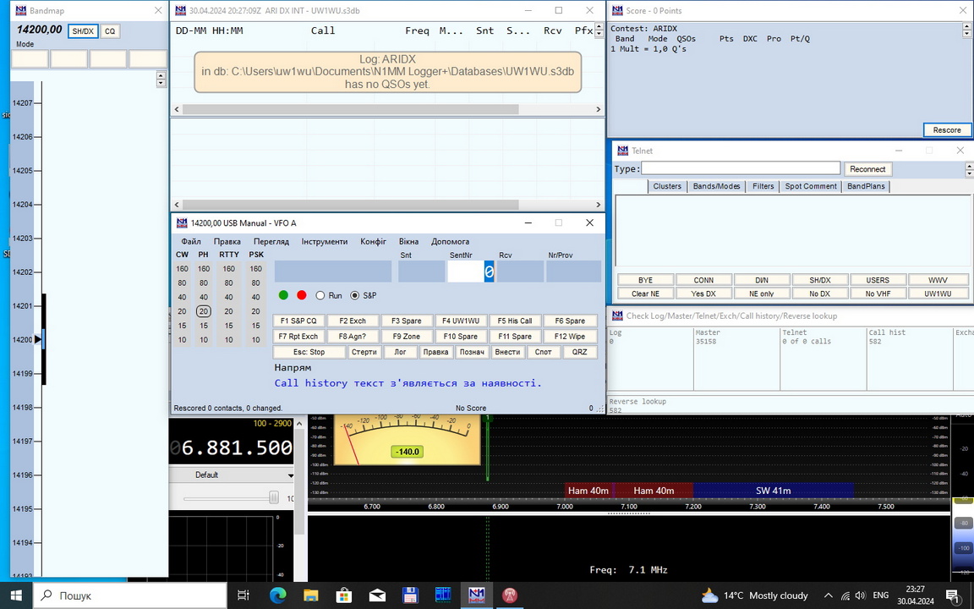Screen dimensions: 974x609
Task: Select the S&P mode radio button
Action: pyautogui.click(x=355, y=295)
